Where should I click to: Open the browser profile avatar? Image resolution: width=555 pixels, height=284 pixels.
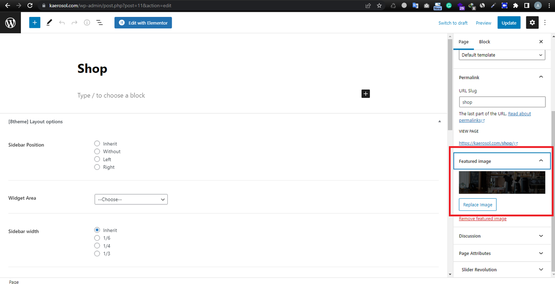(x=538, y=6)
